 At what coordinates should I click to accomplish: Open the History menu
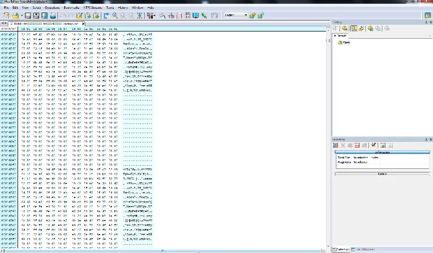[123, 7]
